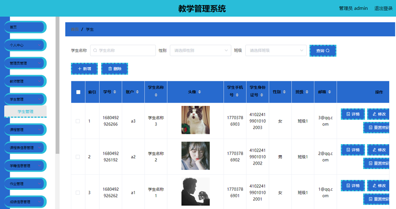This screenshot has height=209, width=396.
Task: Click the 索引 column header
Action: pyautogui.click(x=92, y=92)
